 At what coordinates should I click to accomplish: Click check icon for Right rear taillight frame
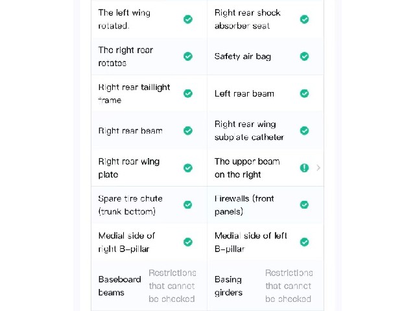click(188, 93)
